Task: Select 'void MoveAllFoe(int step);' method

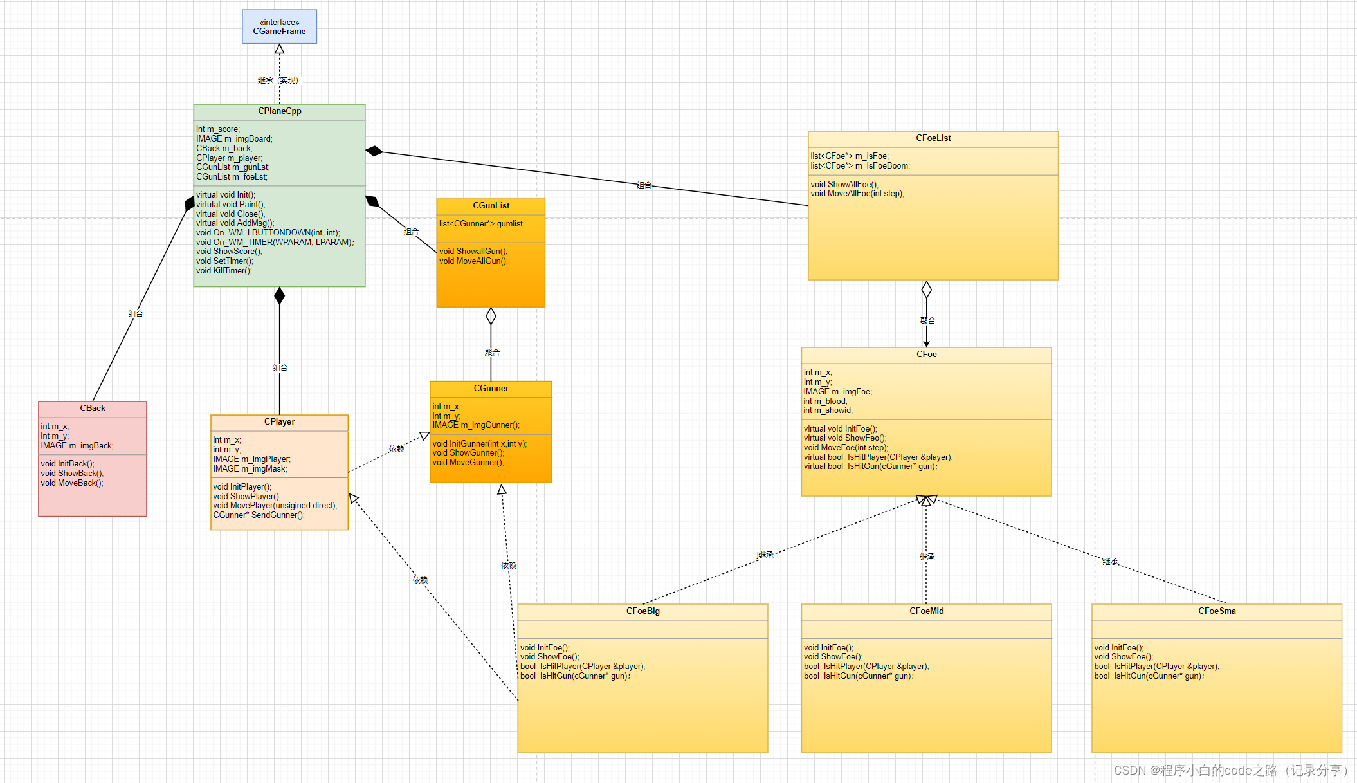Action: pyautogui.click(x=857, y=193)
